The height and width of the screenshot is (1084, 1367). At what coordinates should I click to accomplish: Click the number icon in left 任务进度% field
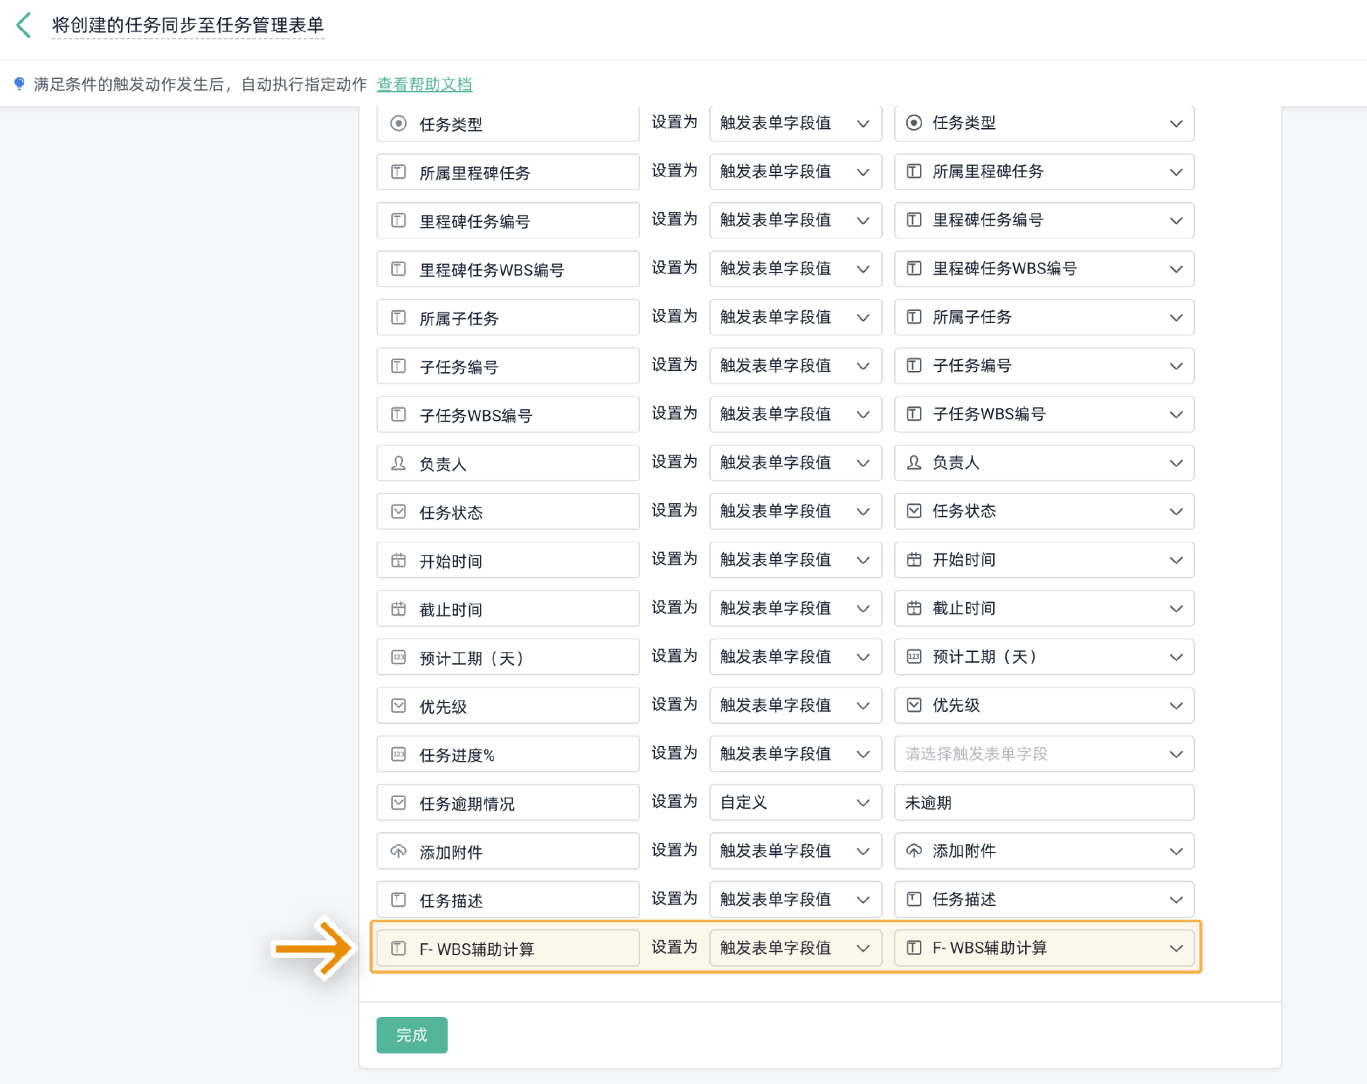click(x=399, y=754)
